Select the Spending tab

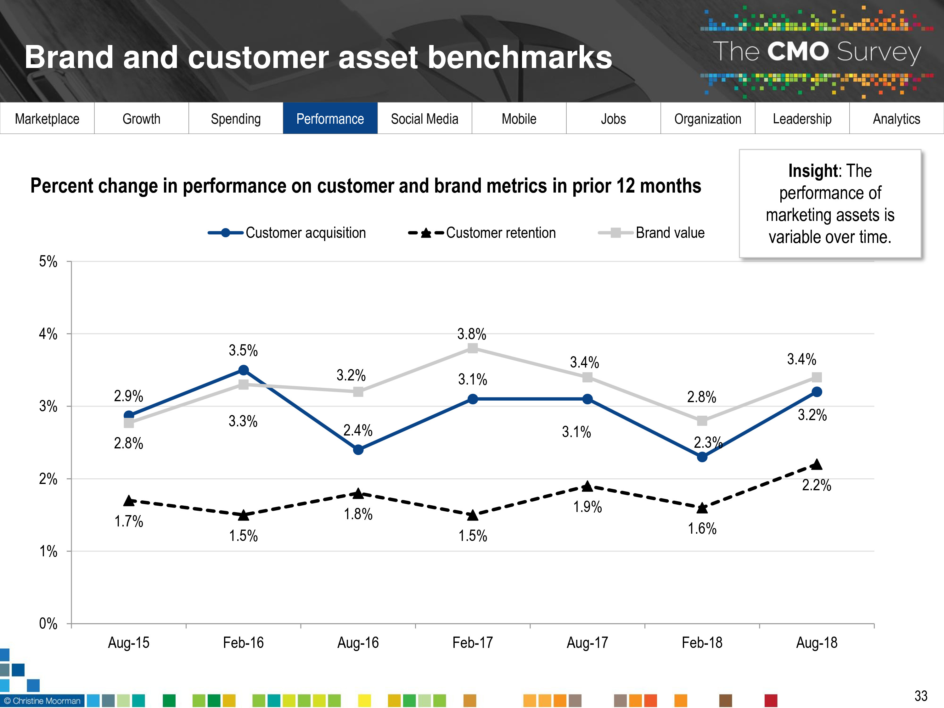click(x=236, y=119)
